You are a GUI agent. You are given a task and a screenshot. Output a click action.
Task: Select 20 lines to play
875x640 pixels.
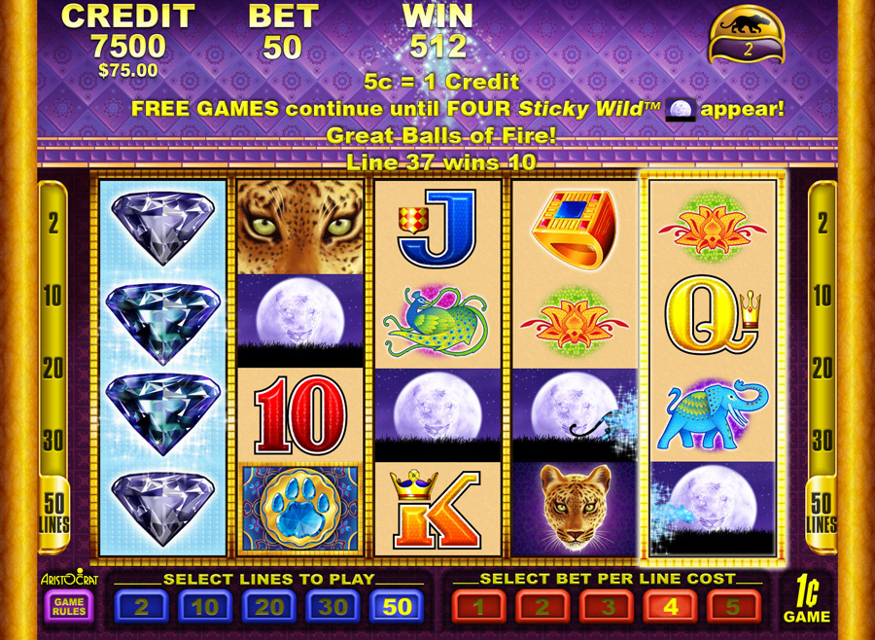(x=269, y=607)
